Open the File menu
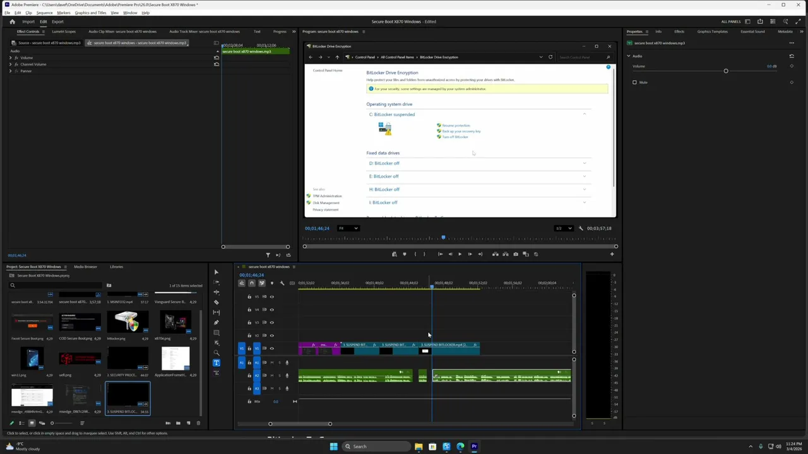 [8, 13]
